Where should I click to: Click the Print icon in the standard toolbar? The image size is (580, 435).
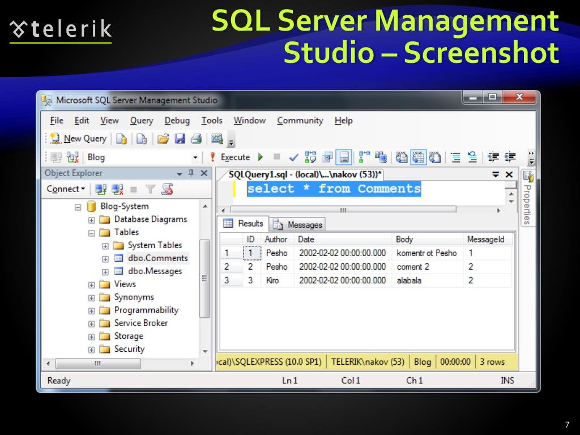coord(196,139)
